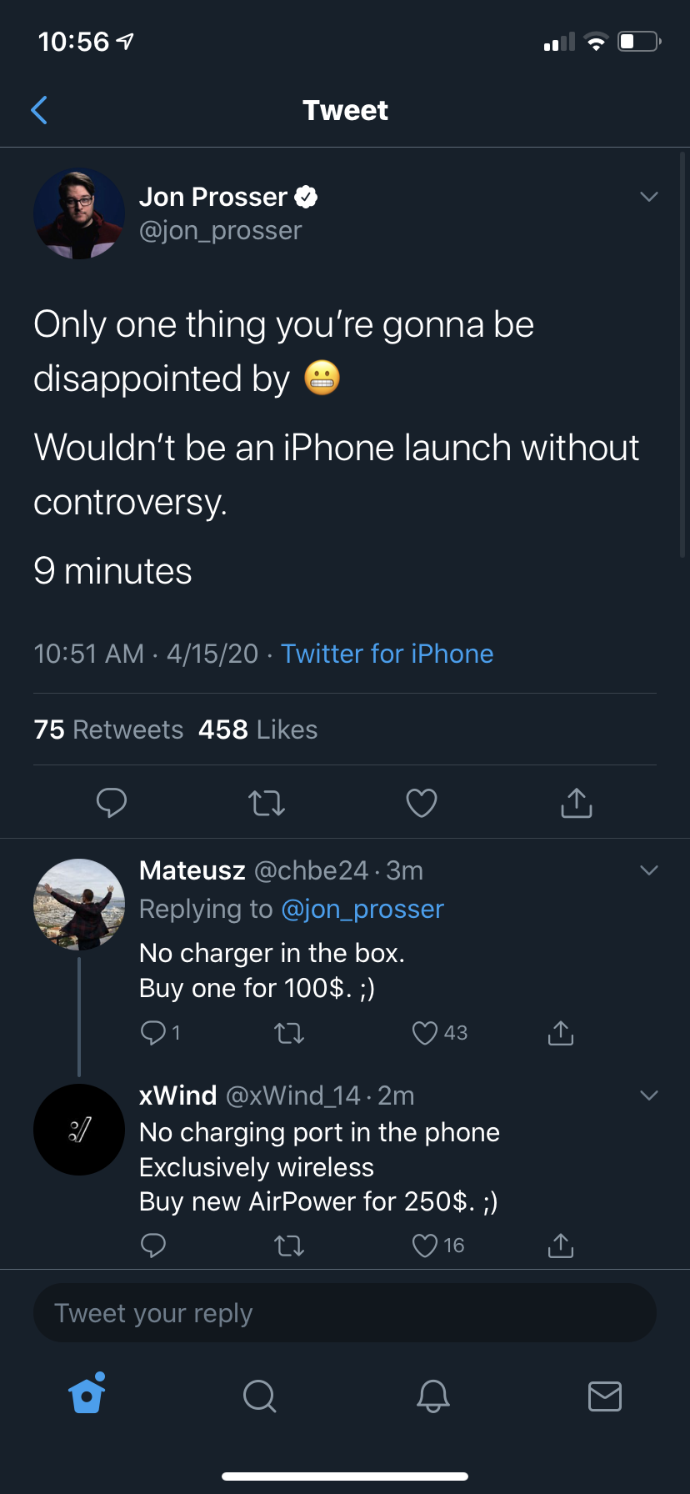The height and width of the screenshot is (1494, 690).
Task: Switch to the Home tab
Action: pyautogui.click(x=87, y=1395)
